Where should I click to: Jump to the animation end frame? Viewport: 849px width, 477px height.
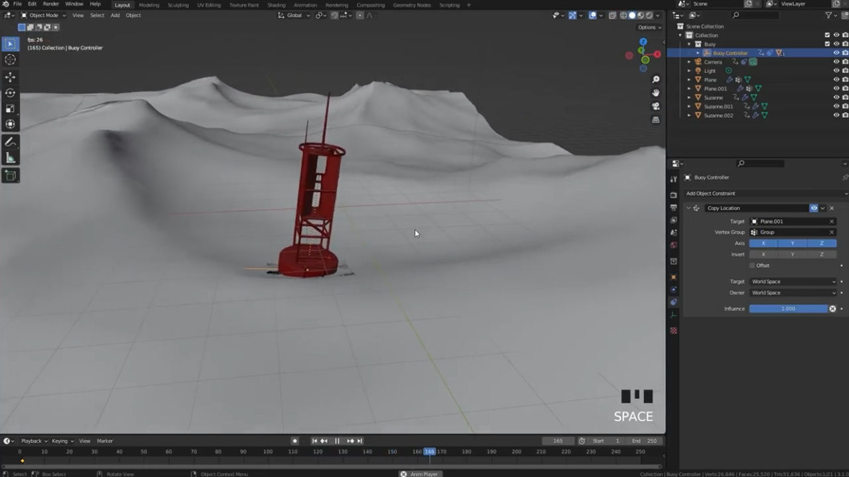(x=359, y=441)
